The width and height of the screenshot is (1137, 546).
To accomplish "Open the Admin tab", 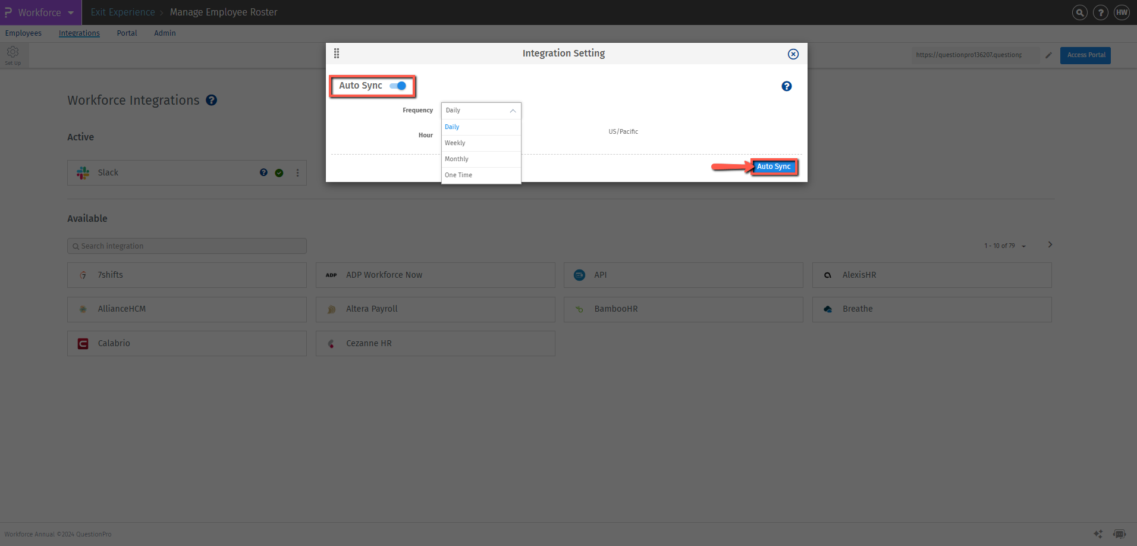I will (x=165, y=33).
